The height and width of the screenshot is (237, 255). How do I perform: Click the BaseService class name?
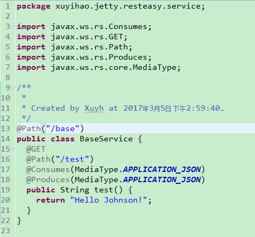[106, 139]
